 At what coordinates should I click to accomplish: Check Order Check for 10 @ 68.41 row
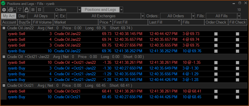216,91
